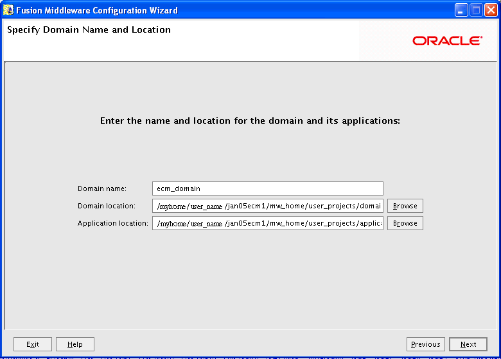Screen dimensions: 501x359
Task: Return to the Previous wizard step
Action: point(426,344)
